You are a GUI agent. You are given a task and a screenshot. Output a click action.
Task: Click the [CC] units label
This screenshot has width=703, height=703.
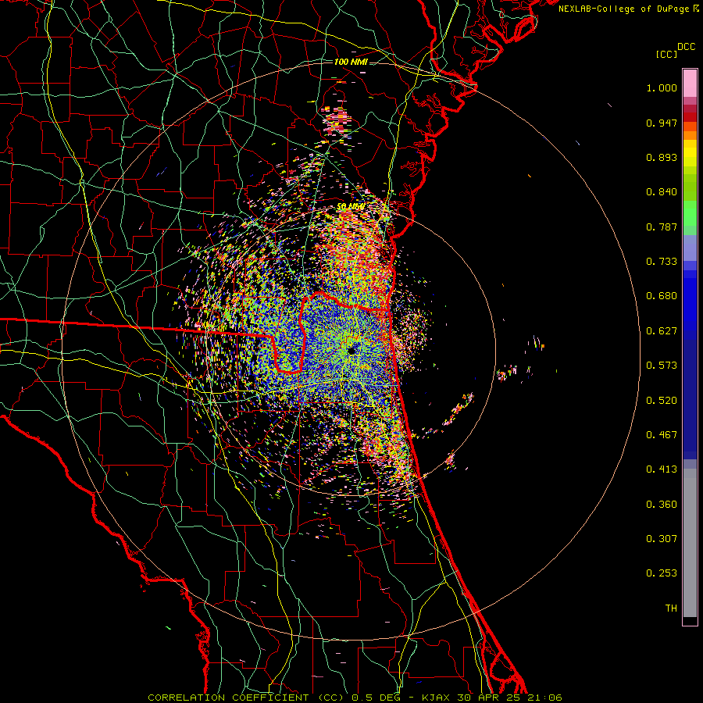pos(666,54)
